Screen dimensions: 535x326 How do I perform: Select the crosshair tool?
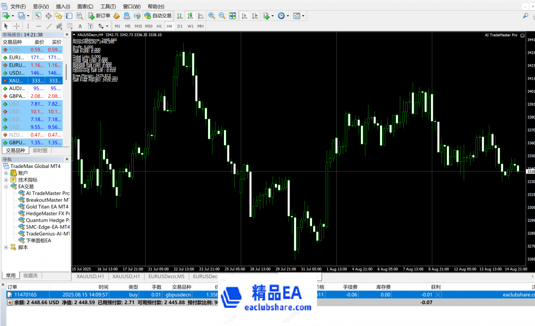pos(16,26)
